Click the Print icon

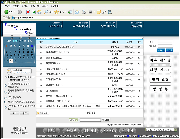coord(84,12)
